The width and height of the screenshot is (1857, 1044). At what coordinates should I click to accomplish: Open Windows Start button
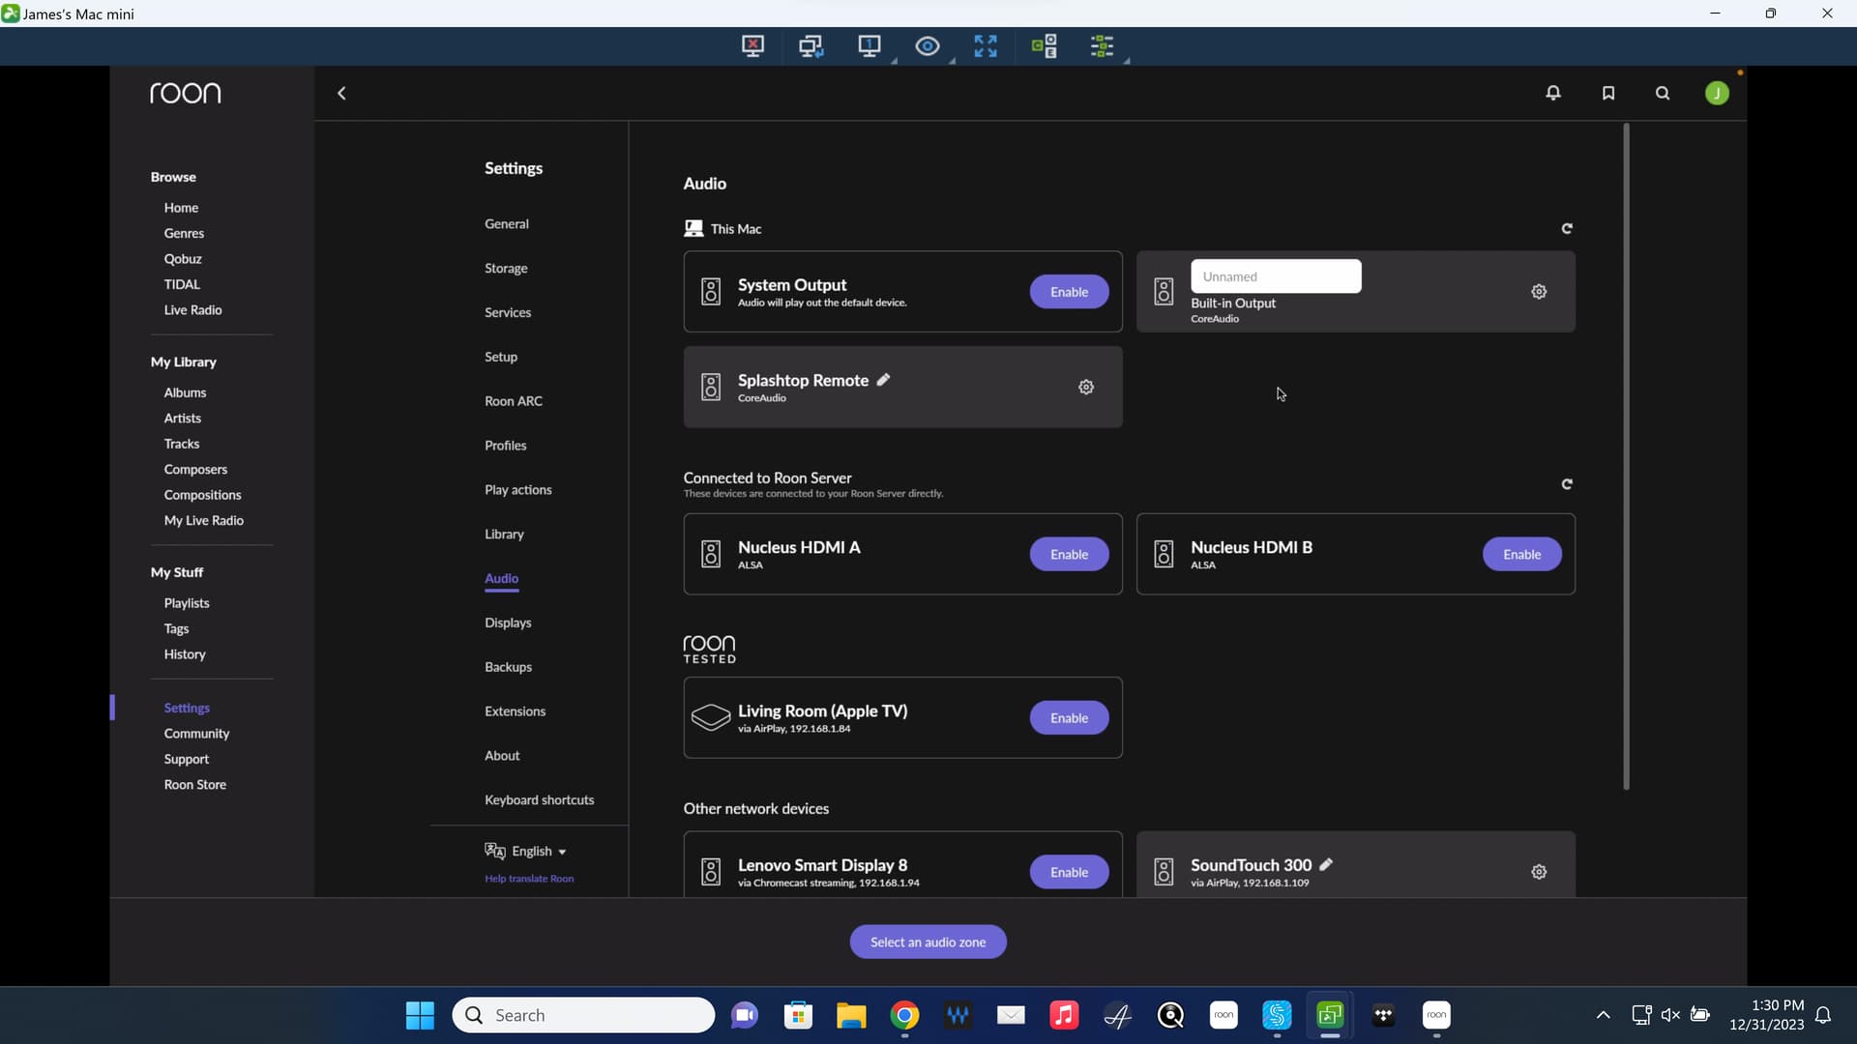(420, 1015)
